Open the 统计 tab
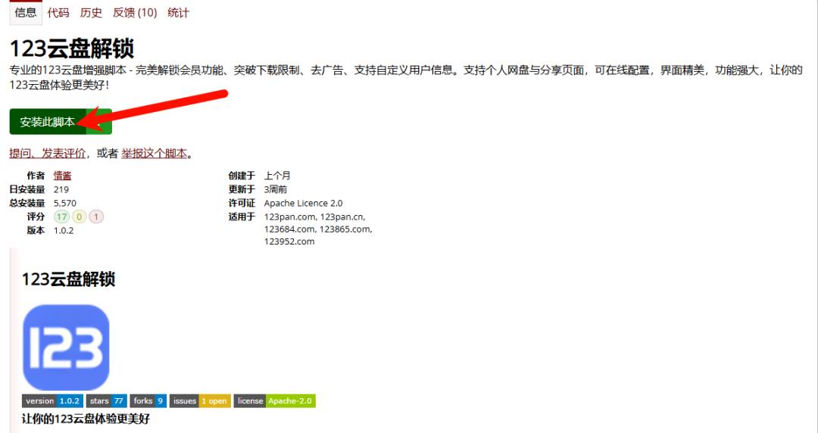 pyautogui.click(x=178, y=13)
